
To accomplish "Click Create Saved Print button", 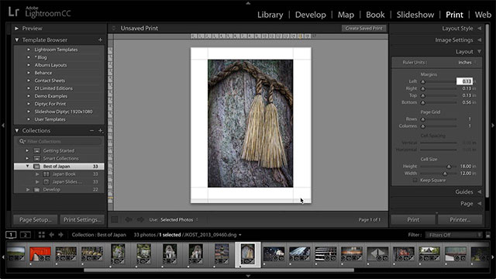I will [x=363, y=29].
